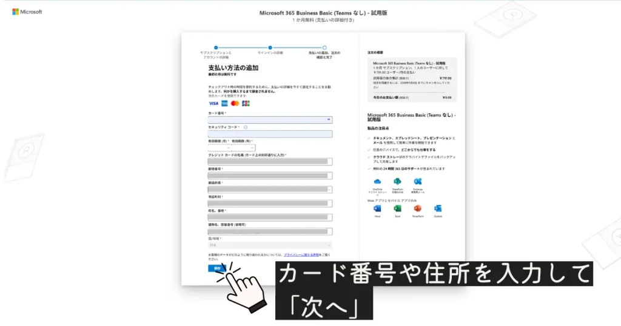Expand the prefecture (都道府県) dropdown
Viewport: 621px width, 326px height.
point(270,190)
